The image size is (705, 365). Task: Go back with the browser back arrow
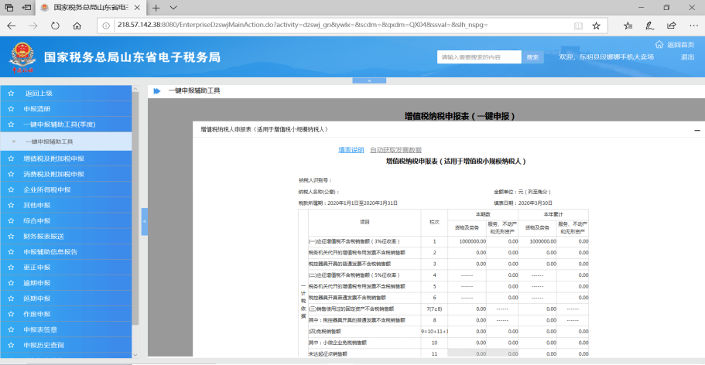(x=11, y=26)
